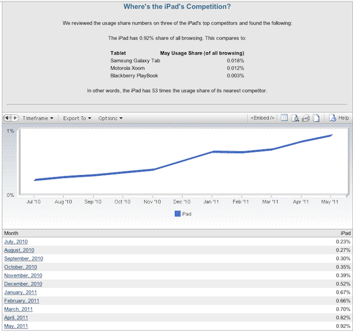Open the December, 2010 link
The image size is (353, 333).
pos(23,284)
